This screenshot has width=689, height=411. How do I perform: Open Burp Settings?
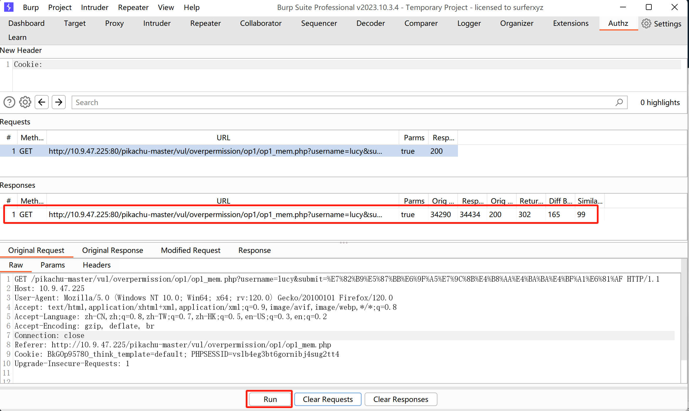coord(661,23)
